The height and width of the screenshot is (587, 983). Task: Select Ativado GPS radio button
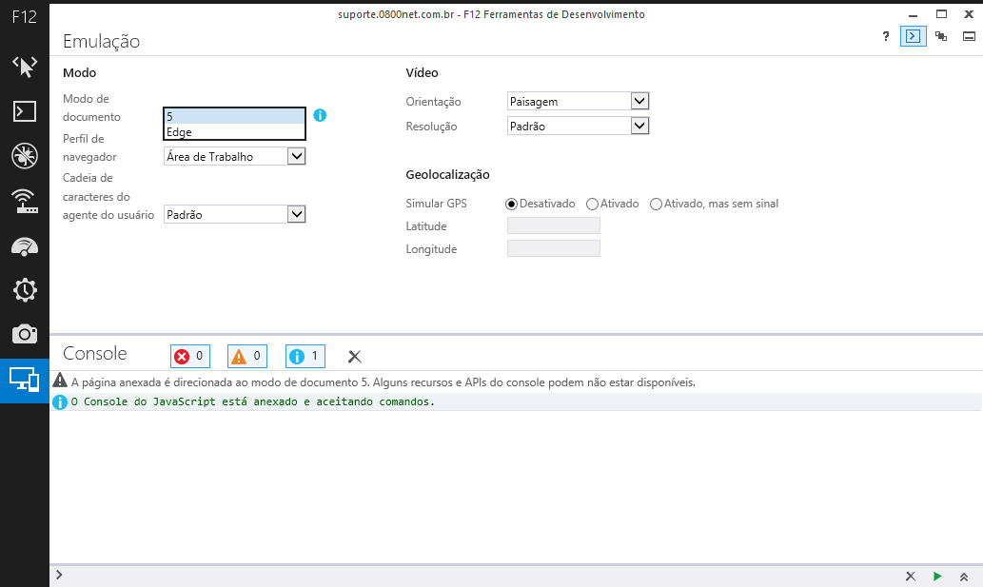click(592, 205)
